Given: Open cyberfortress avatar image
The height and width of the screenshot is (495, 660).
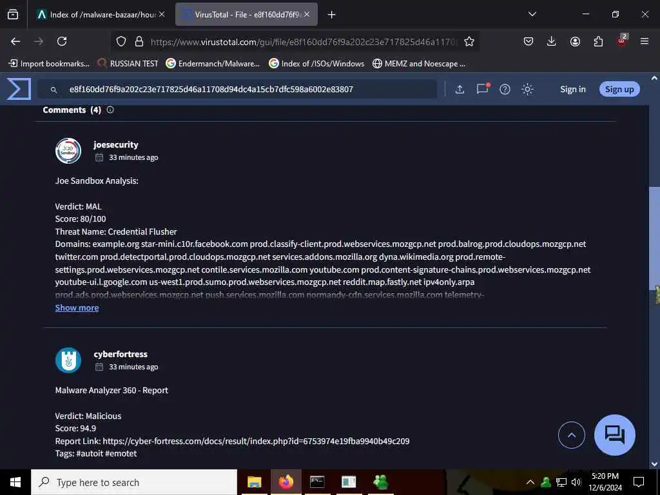Looking at the screenshot, I should [x=68, y=360].
